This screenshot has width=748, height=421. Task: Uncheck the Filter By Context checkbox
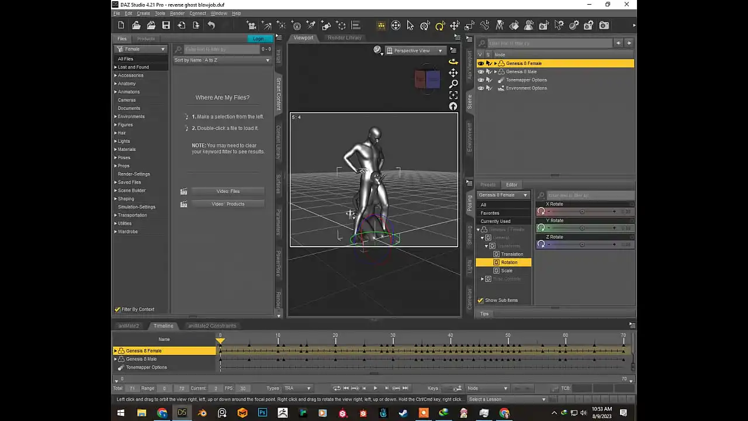point(117,309)
